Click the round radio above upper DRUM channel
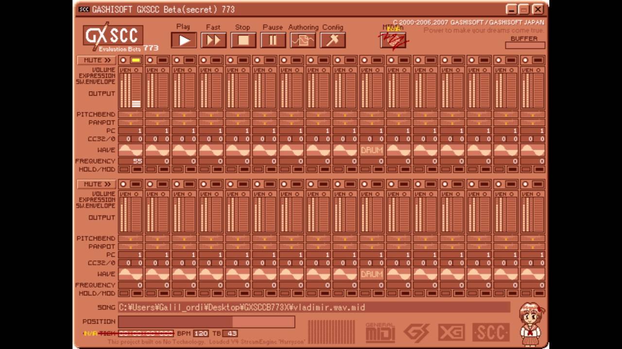The height and width of the screenshot is (349, 622). (x=364, y=60)
